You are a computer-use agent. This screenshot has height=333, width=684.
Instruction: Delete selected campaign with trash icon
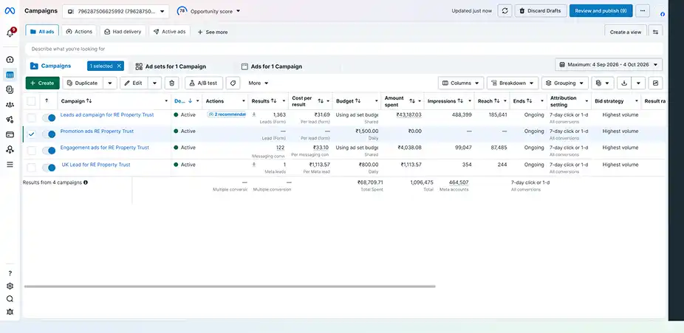[172, 83]
